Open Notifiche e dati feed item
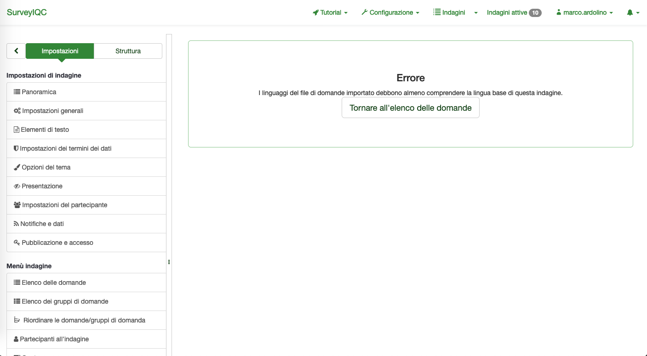Viewport: 647px width, 356px height. coord(42,224)
